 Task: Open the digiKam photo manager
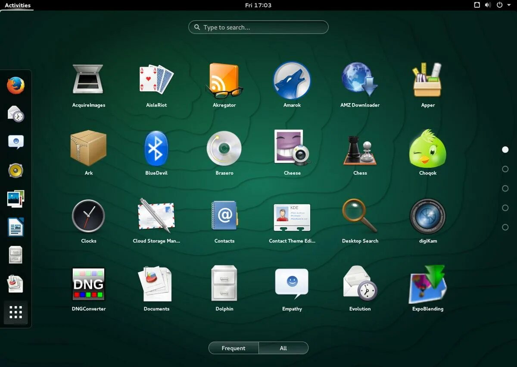coord(428,216)
